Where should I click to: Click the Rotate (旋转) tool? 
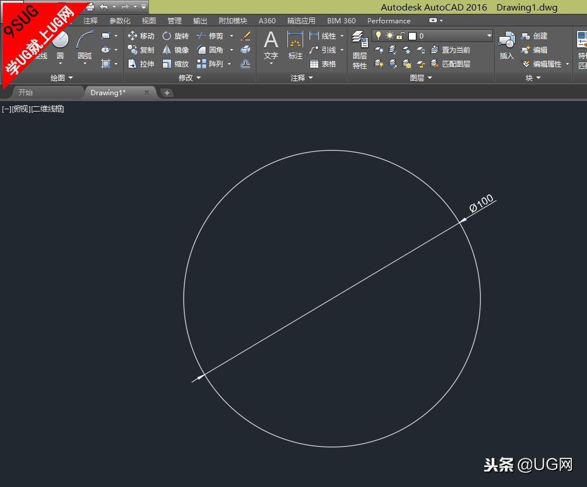175,36
